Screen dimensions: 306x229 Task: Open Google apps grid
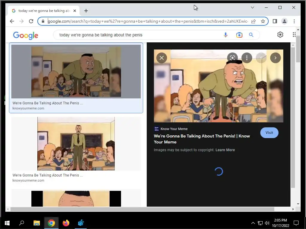[294, 35]
